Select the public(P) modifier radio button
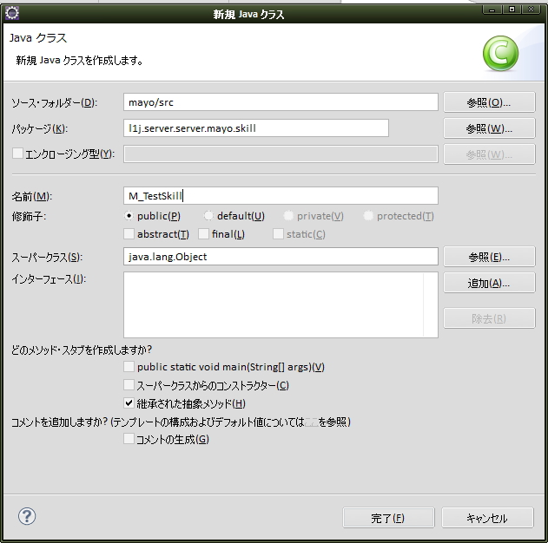548x543 pixels. point(129,216)
